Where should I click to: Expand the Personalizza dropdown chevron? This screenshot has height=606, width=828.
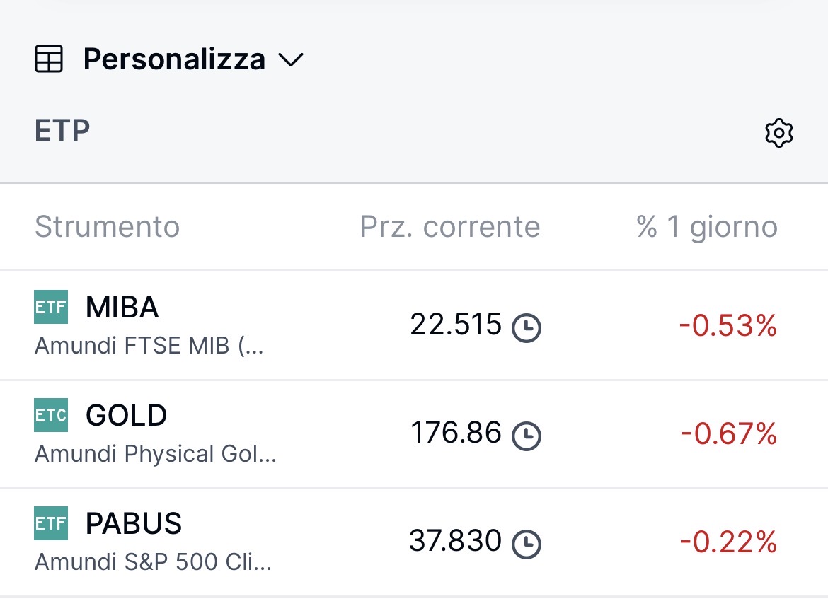point(291,60)
